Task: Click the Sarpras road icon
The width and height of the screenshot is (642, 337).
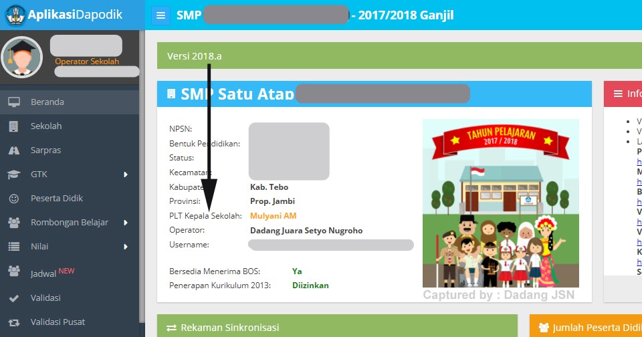Action: (14, 150)
